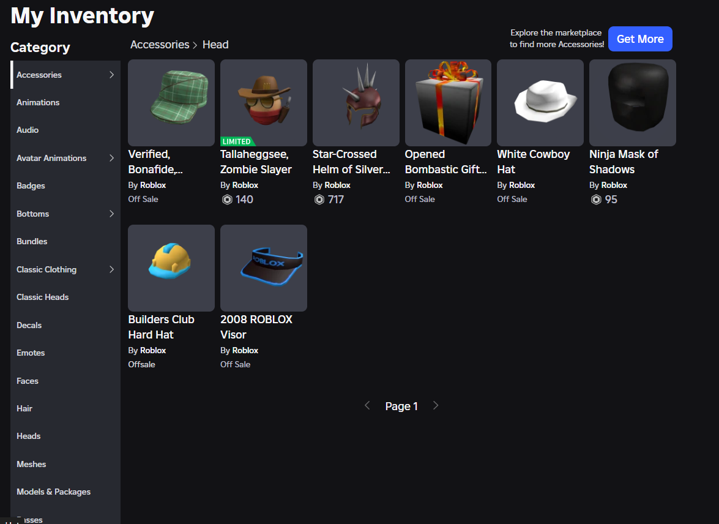Open the Opened Bombastic Gift item
Image resolution: width=719 pixels, height=524 pixels.
[447, 103]
